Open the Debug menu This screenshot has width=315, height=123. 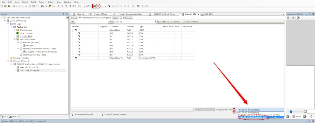coord(50,2)
